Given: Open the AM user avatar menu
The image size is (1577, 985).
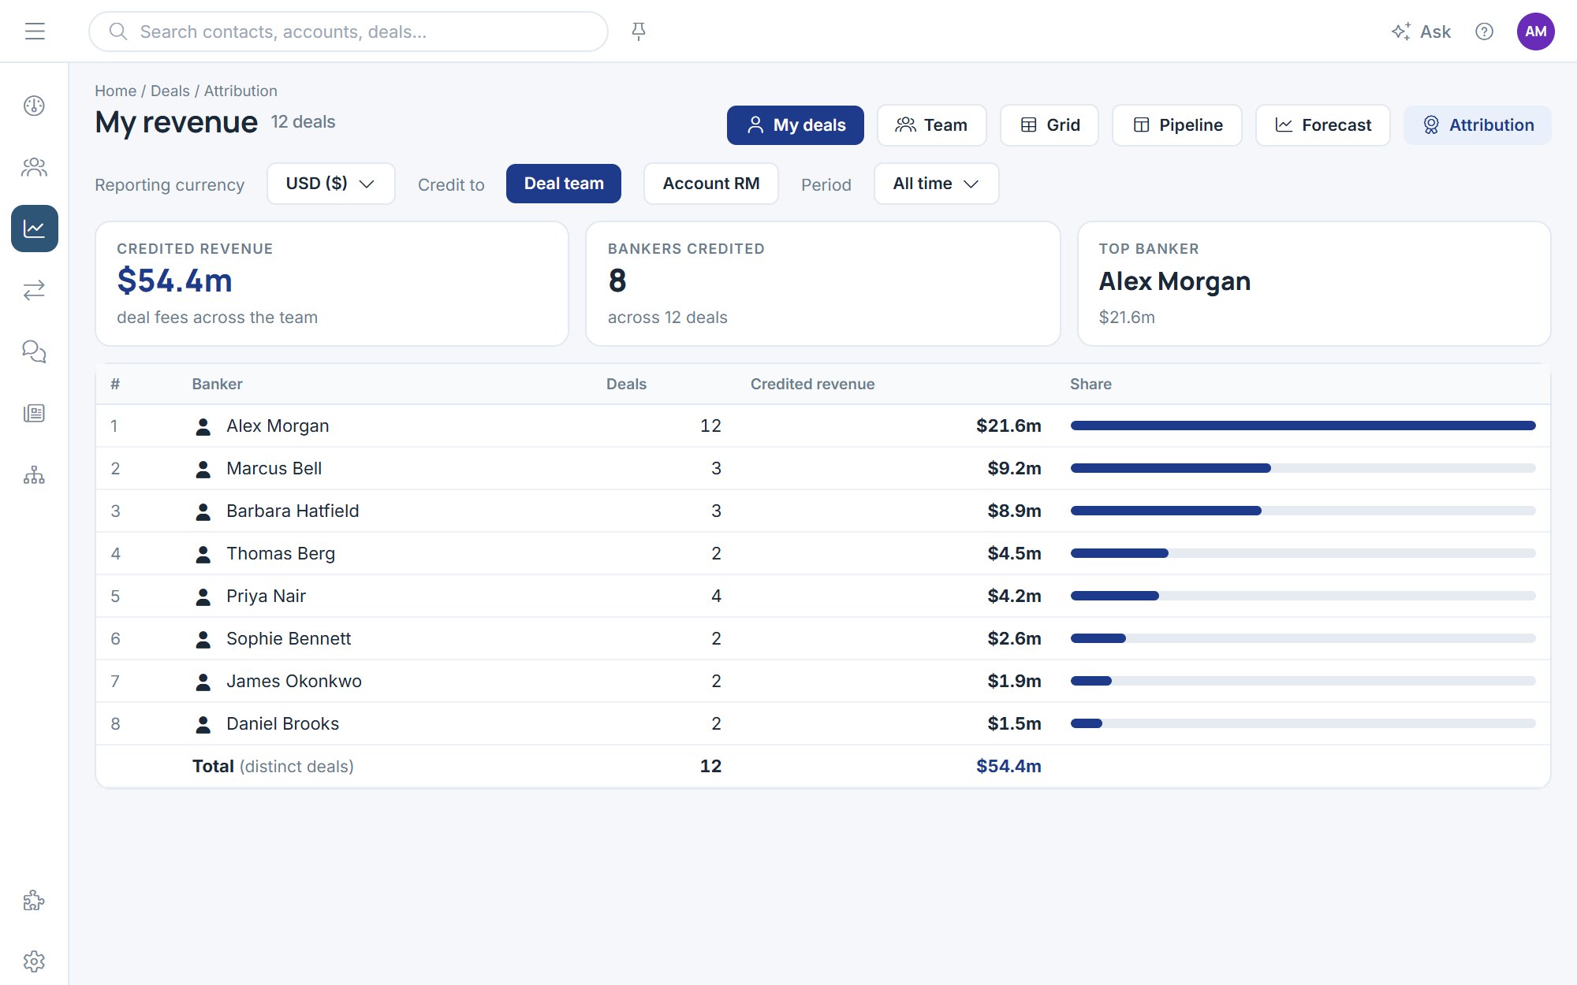Looking at the screenshot, I should 1535,32.
